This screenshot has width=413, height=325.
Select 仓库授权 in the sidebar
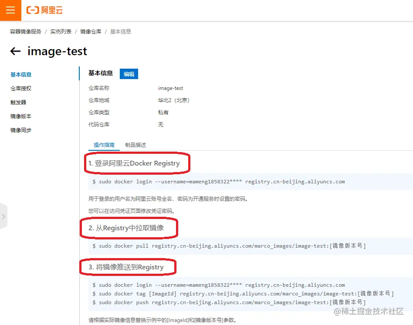coord(21,89)
